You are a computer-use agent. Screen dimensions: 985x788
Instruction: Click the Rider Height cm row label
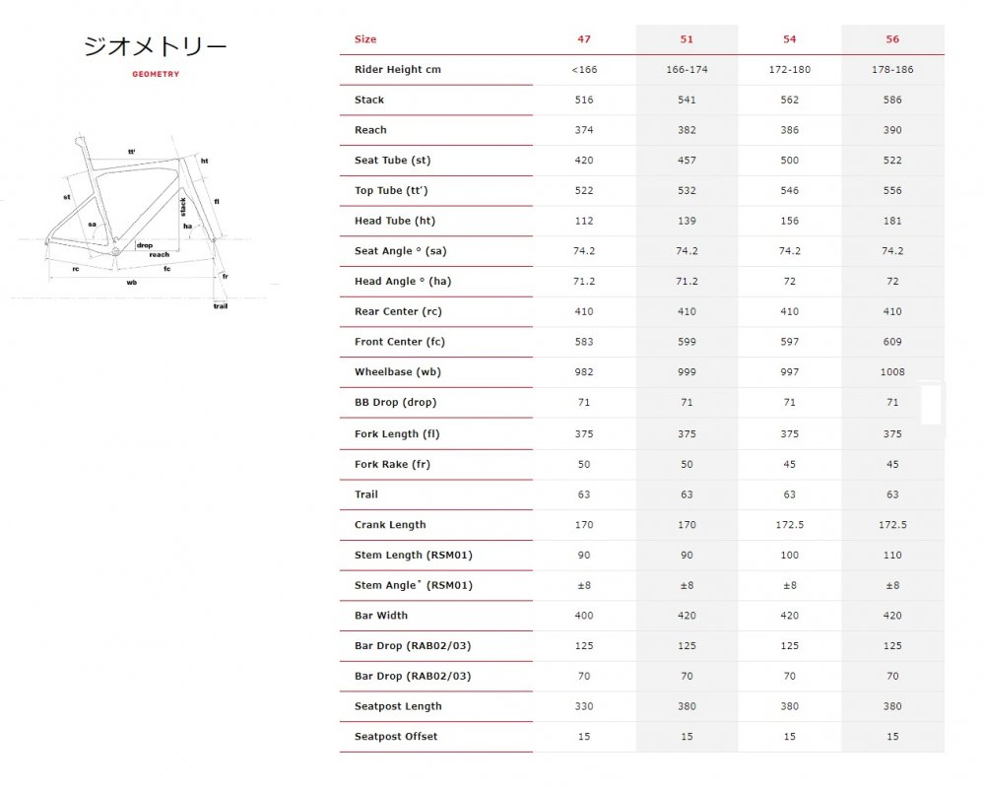[x=397, y=70]
